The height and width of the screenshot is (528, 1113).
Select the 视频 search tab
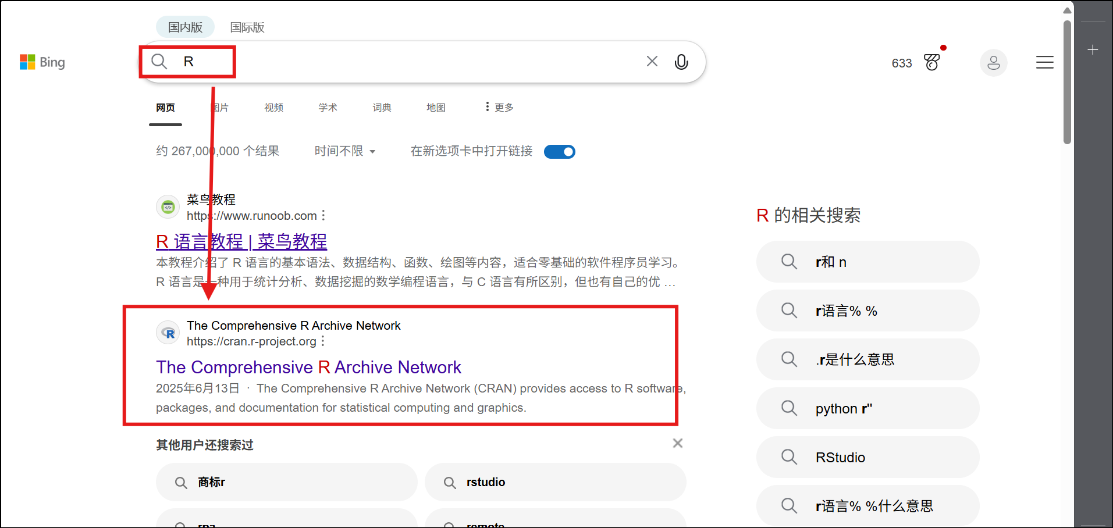(274, 108)
